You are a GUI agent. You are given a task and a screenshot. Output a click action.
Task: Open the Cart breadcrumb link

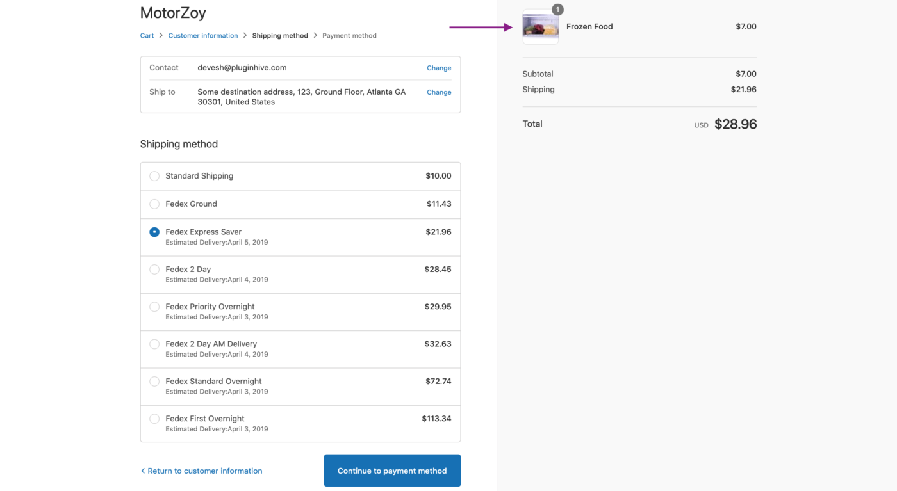coord(147,36)
